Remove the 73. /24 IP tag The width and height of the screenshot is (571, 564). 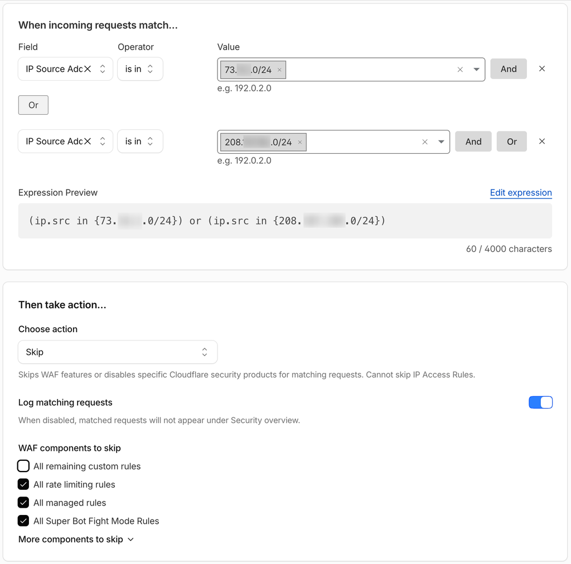coord(279,70)
